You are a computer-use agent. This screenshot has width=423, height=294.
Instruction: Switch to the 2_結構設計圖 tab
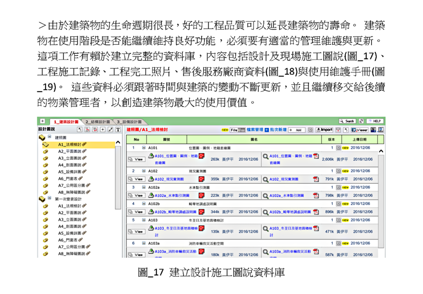[x=97, y=122]
